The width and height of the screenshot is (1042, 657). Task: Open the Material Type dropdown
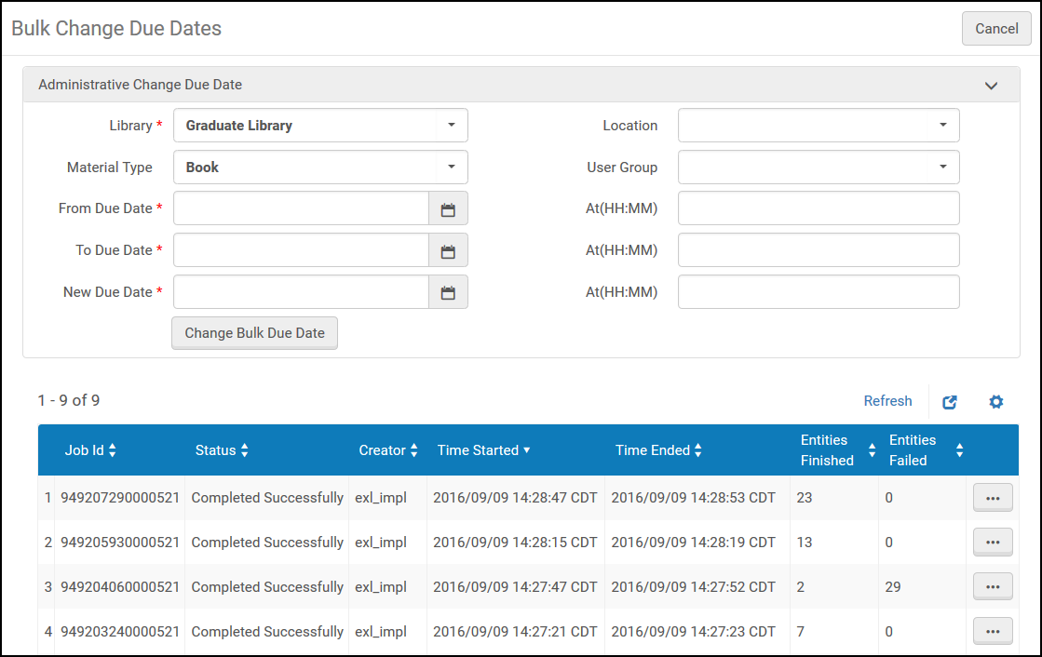click(320, 168)
